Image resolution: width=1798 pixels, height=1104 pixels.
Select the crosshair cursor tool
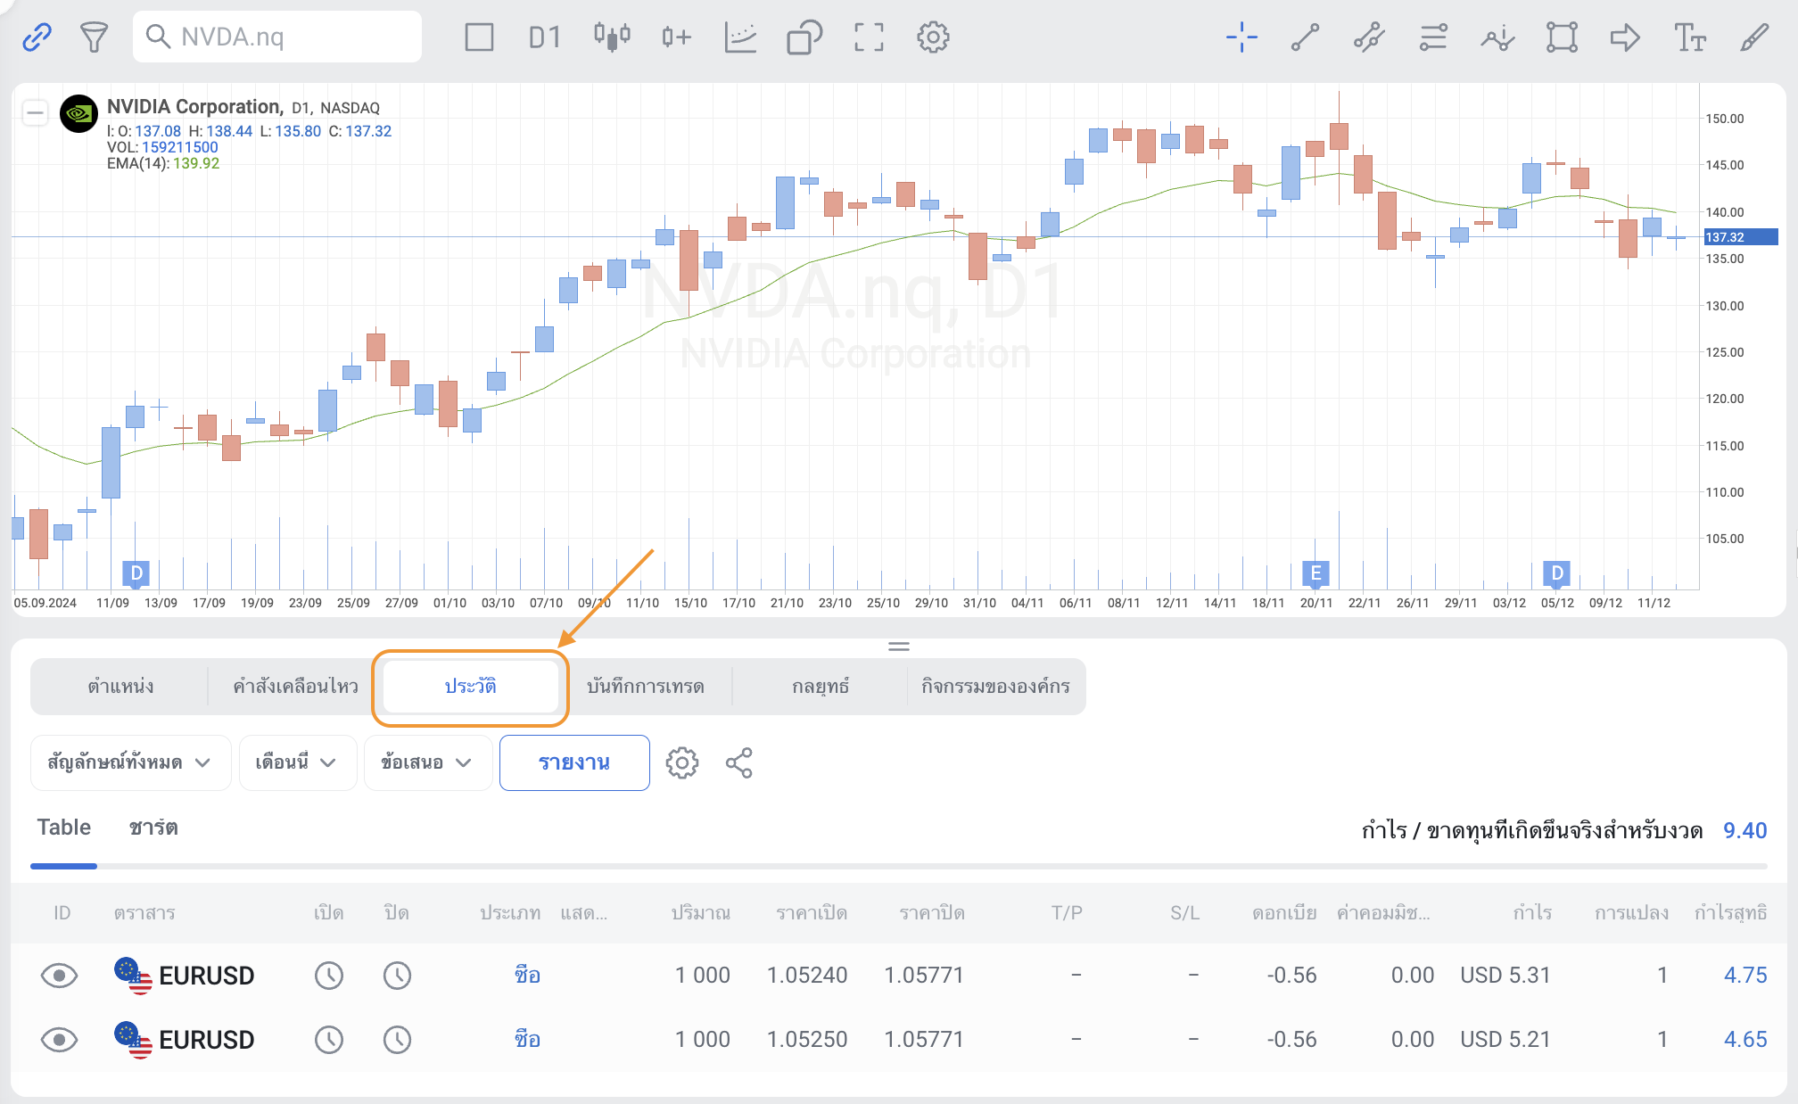(x=1241, y=37)
